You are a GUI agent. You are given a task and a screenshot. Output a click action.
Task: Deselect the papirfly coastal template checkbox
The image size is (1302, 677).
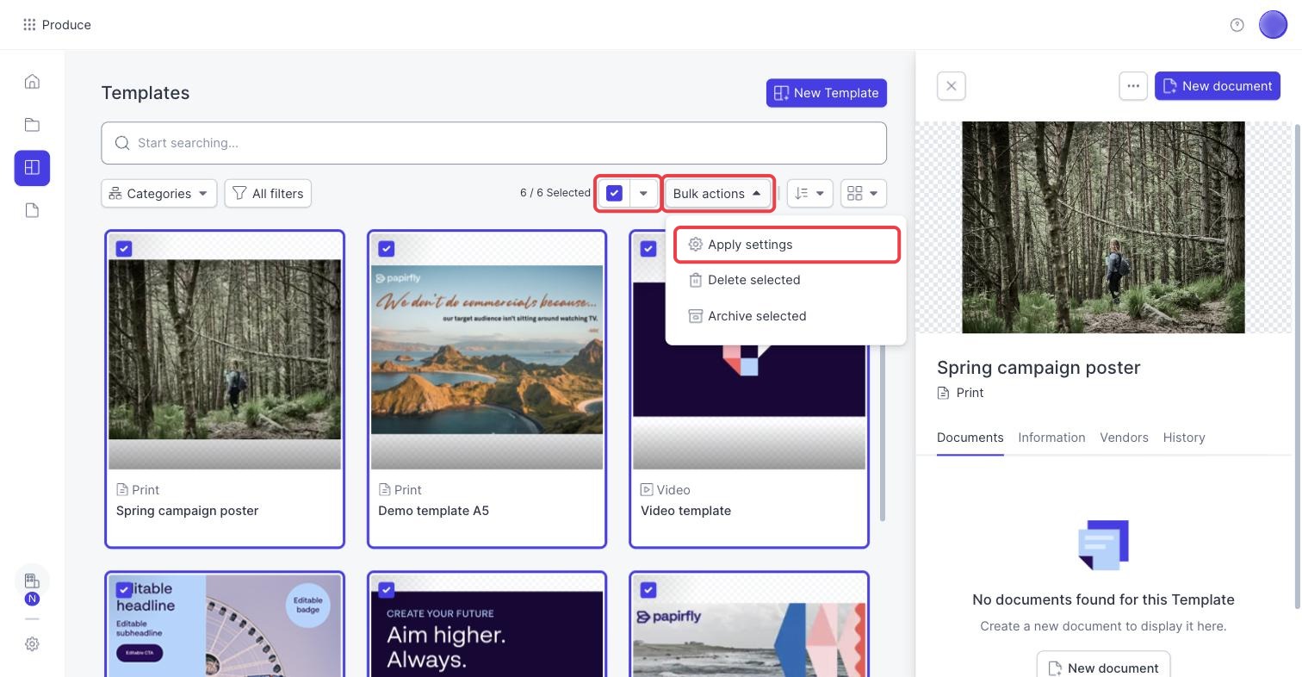tap(648, 590)
